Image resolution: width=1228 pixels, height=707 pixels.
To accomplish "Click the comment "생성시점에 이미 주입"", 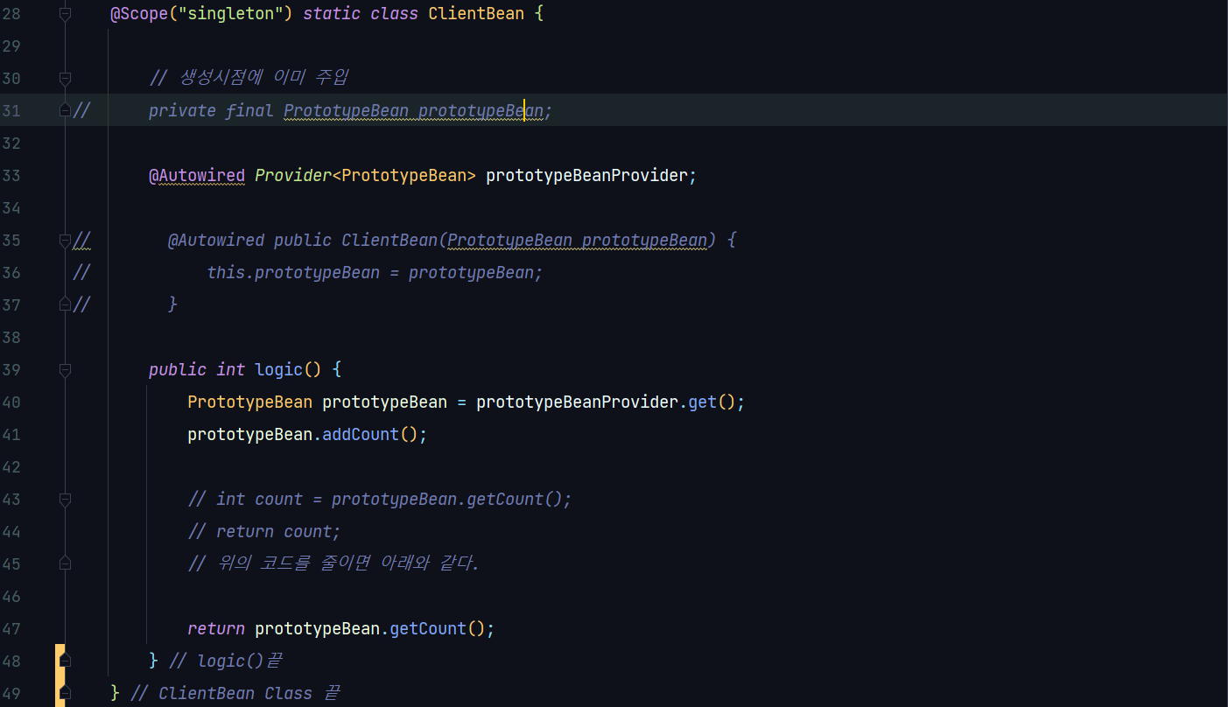I will pyautogui.click(x=249, y=78).
